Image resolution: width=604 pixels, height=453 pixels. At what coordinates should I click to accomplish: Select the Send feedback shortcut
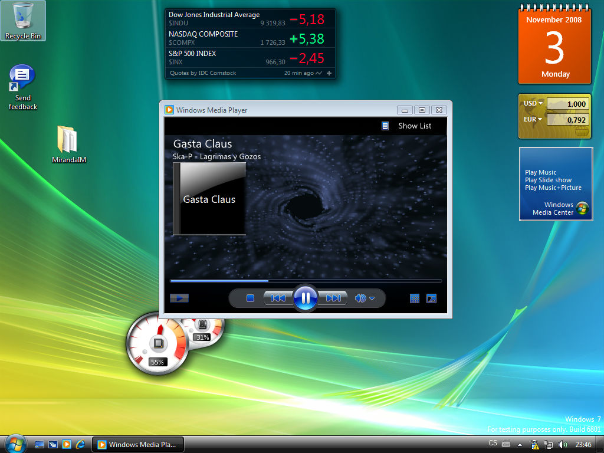23,88
